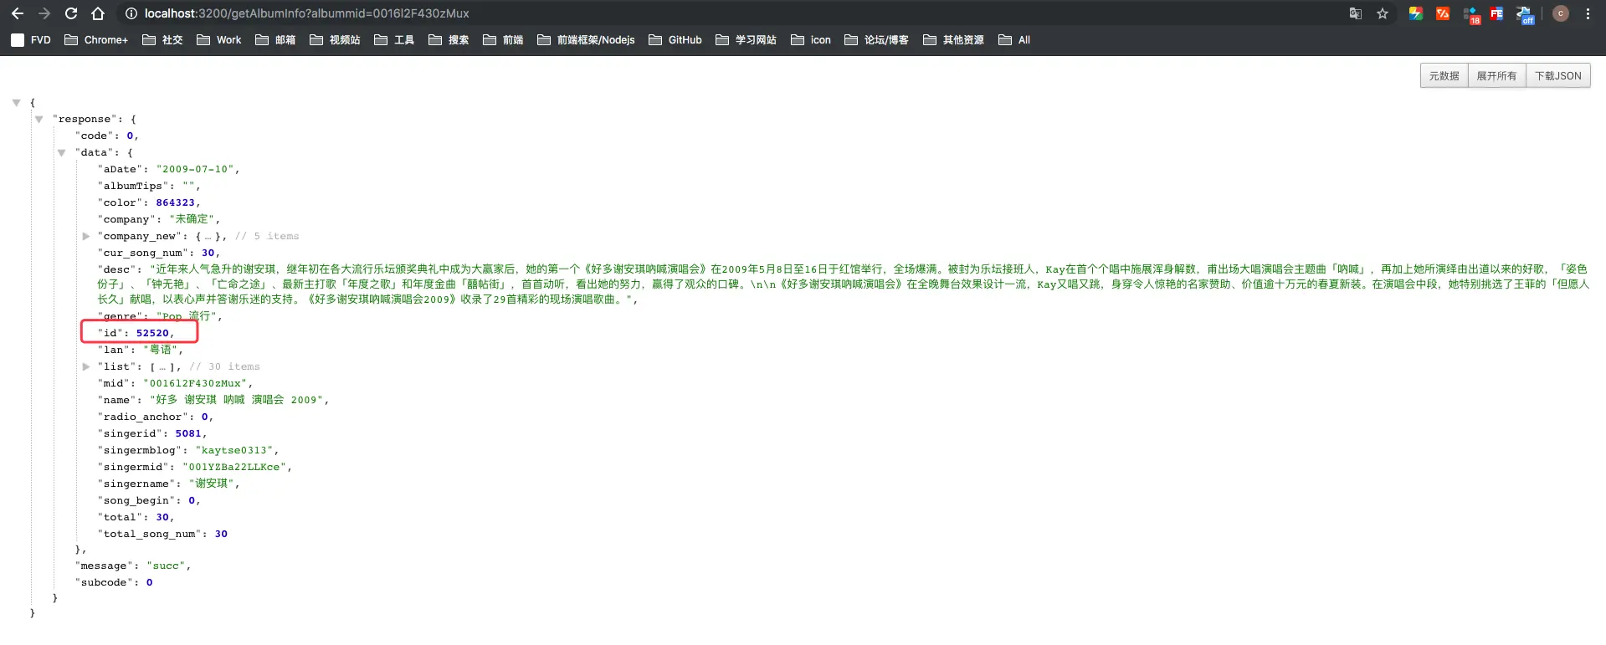
Task: Select the mid value "001612F430zMux"
Action: (195, 383)
